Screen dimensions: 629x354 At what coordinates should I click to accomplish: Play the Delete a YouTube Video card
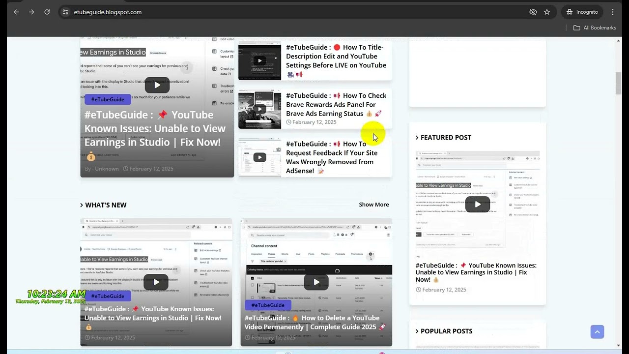[316, 282]
